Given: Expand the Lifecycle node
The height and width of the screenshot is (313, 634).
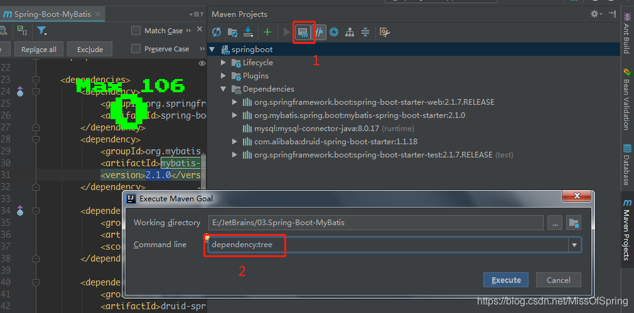Looking at the screenshot, I should (223, 63).
